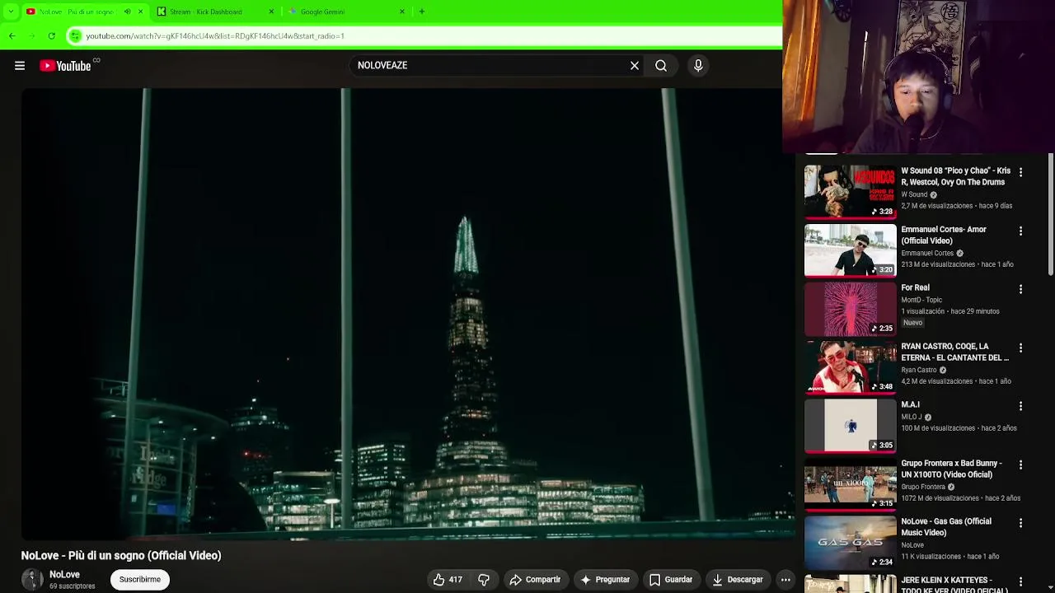Viewport: 1055px width, 593px height.
Task: Open the Emmanuel Cortes Amor thumbnail
Action: [850, 250]
